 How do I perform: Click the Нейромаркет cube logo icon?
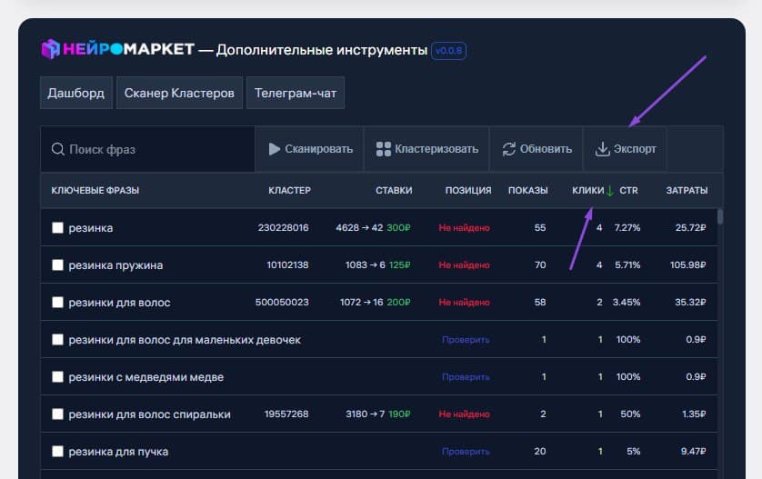[x=51, y=49]
